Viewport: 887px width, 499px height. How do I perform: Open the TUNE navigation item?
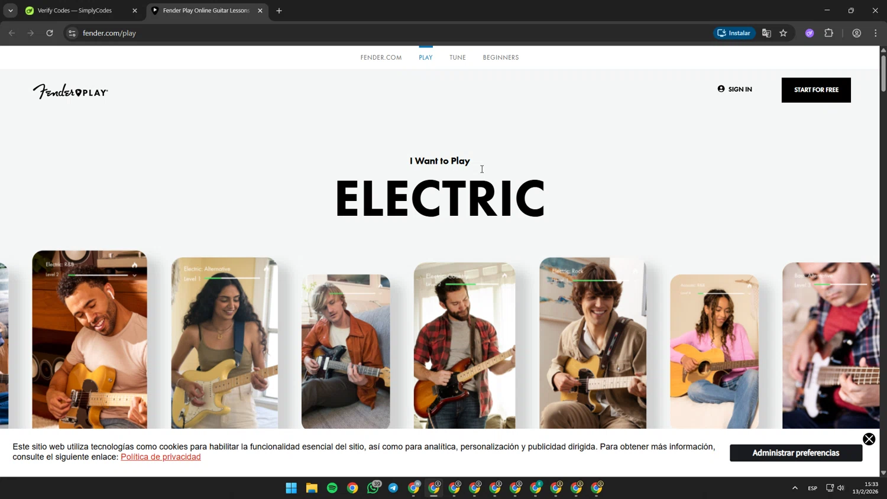tap(458, 57)
